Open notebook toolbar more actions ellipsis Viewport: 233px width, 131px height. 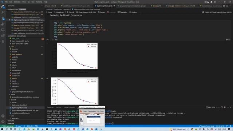point(139,12)
